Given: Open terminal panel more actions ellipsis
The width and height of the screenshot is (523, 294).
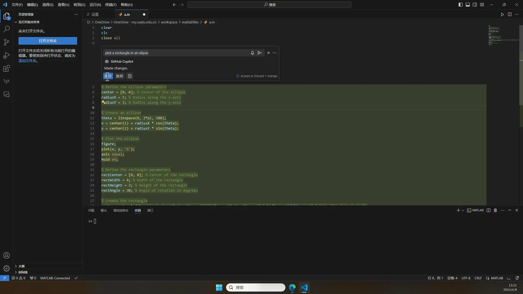Looking at the screenshot, I should [x=503, y=210].
